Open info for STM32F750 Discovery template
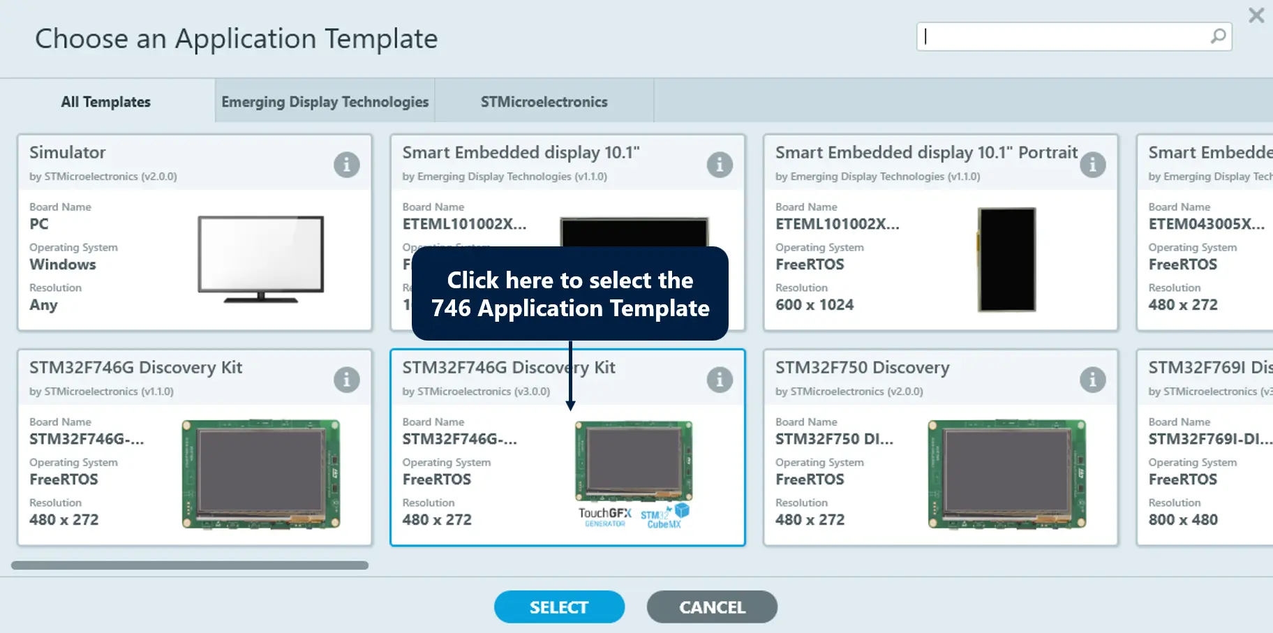This screenshot has height=633, width=1273. pyautogui.click(x=1093, y=380)
